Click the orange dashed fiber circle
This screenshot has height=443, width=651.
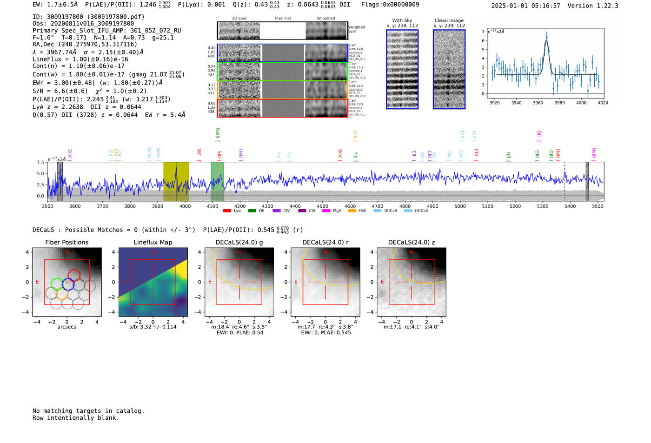pyautogui.click(x=62, y=294)
